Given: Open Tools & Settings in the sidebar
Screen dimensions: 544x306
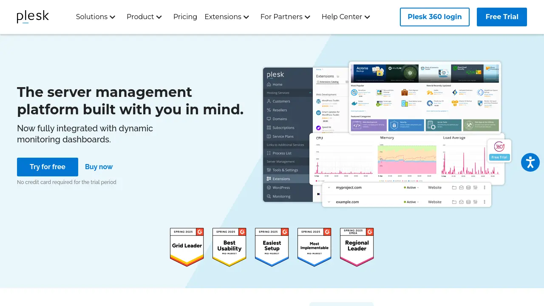Looking at the screenshot, I should pyautogui.click(x=286, y=170).
